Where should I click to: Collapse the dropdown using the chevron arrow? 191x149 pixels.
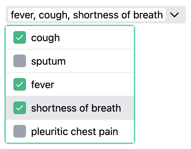pos(175,15)
